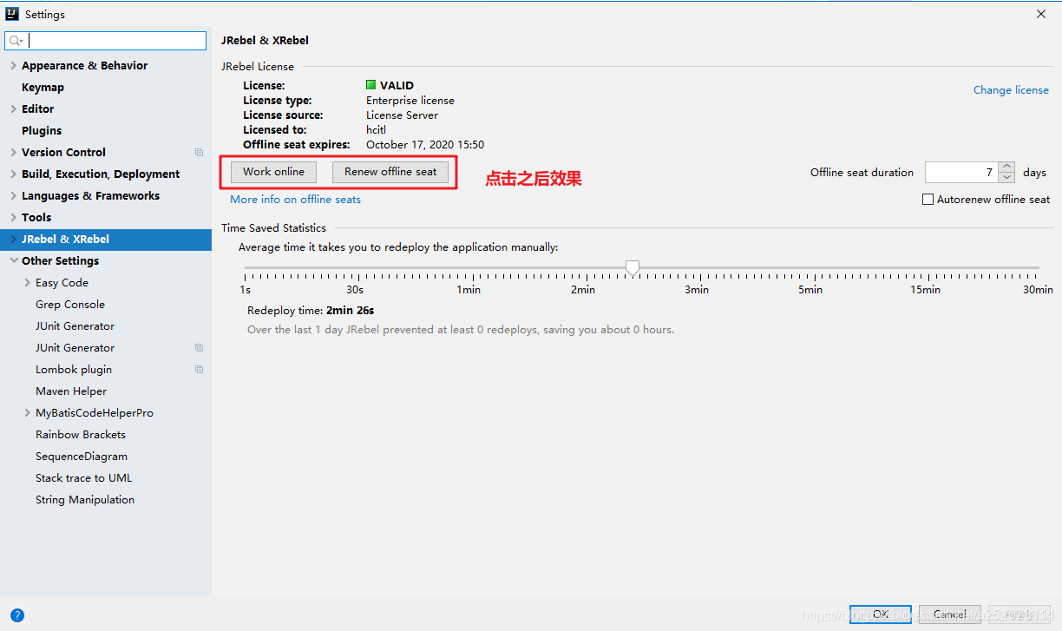Click the Cancel button
Image resolution: width=1062 pixels, height=631 pixels.
(949, 615)
